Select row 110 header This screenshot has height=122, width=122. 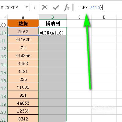click(4, 31)
